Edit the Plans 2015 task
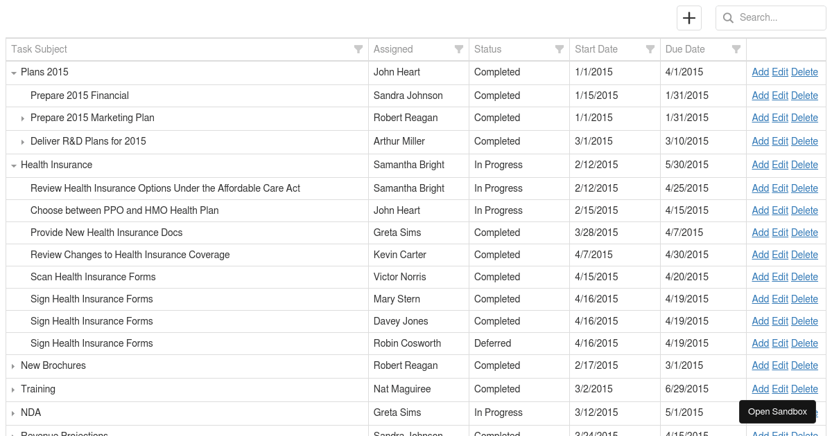Viewport: 832px width, 436px height. click(779, 72)
